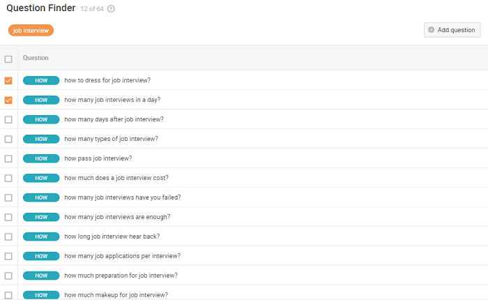Click HOW tag for interview cost question
488x300 pixels.
coord(41,178)
